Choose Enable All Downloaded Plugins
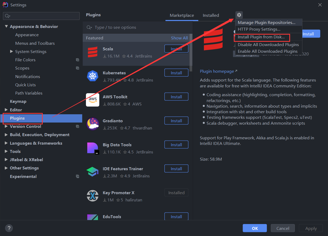Viewport: 328px width, 236px height. point(268,51)
